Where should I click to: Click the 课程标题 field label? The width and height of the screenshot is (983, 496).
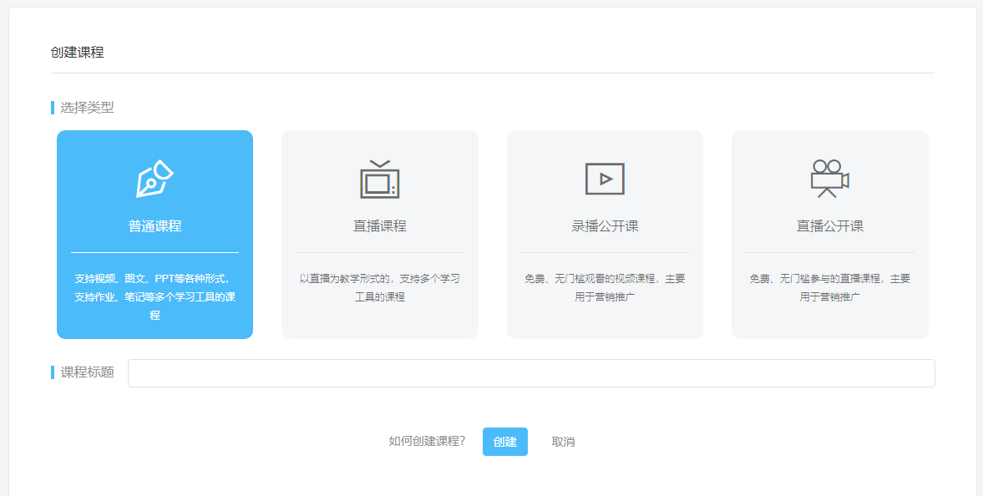pos(87,372)
